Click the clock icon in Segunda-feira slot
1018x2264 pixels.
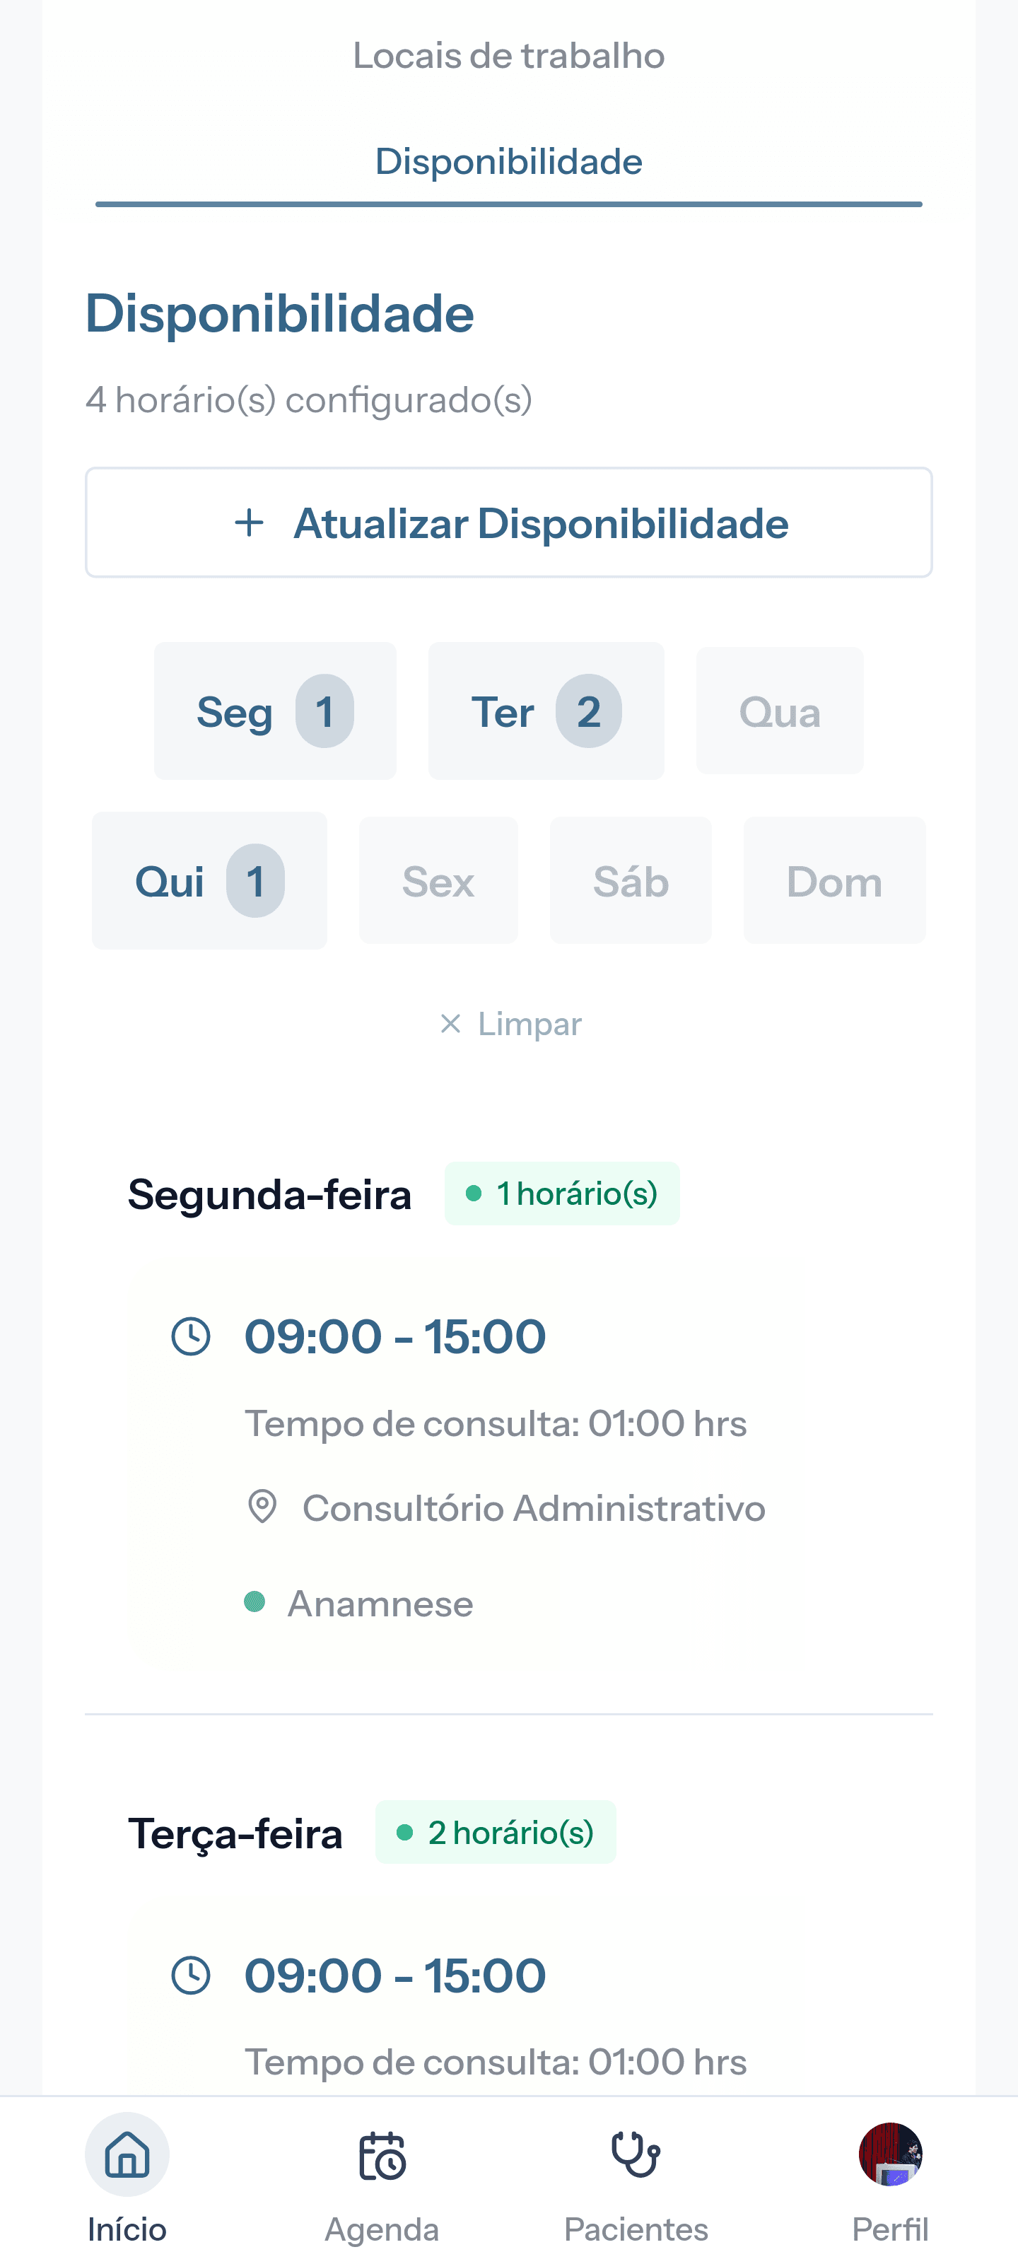pos(191,1336)
